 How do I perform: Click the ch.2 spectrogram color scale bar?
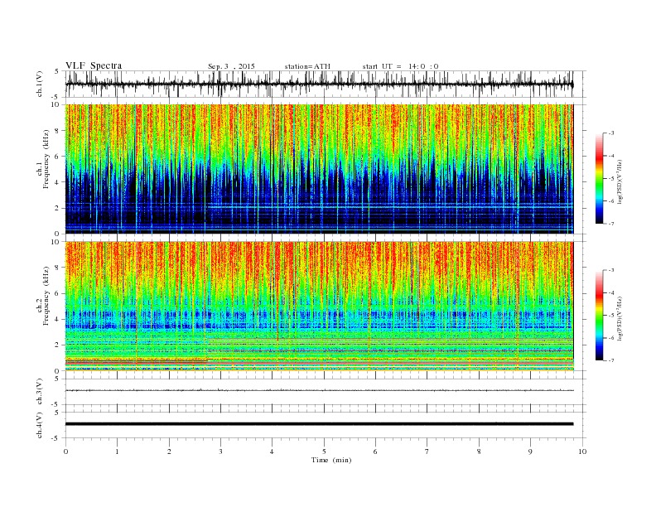point(600,315)
